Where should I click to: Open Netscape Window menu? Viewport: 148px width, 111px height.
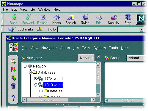(44, 9)
